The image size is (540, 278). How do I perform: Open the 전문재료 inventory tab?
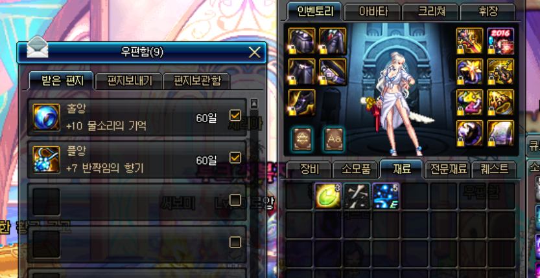(449, 169)
